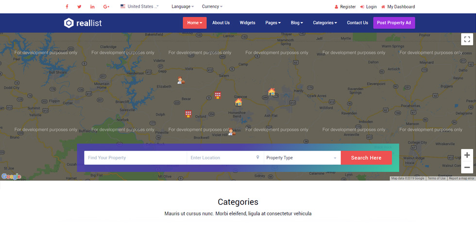The height and width of the screenshot is (228, 476).
Task: Open the LinkedIn social link
Action: (x=92, y=7)
